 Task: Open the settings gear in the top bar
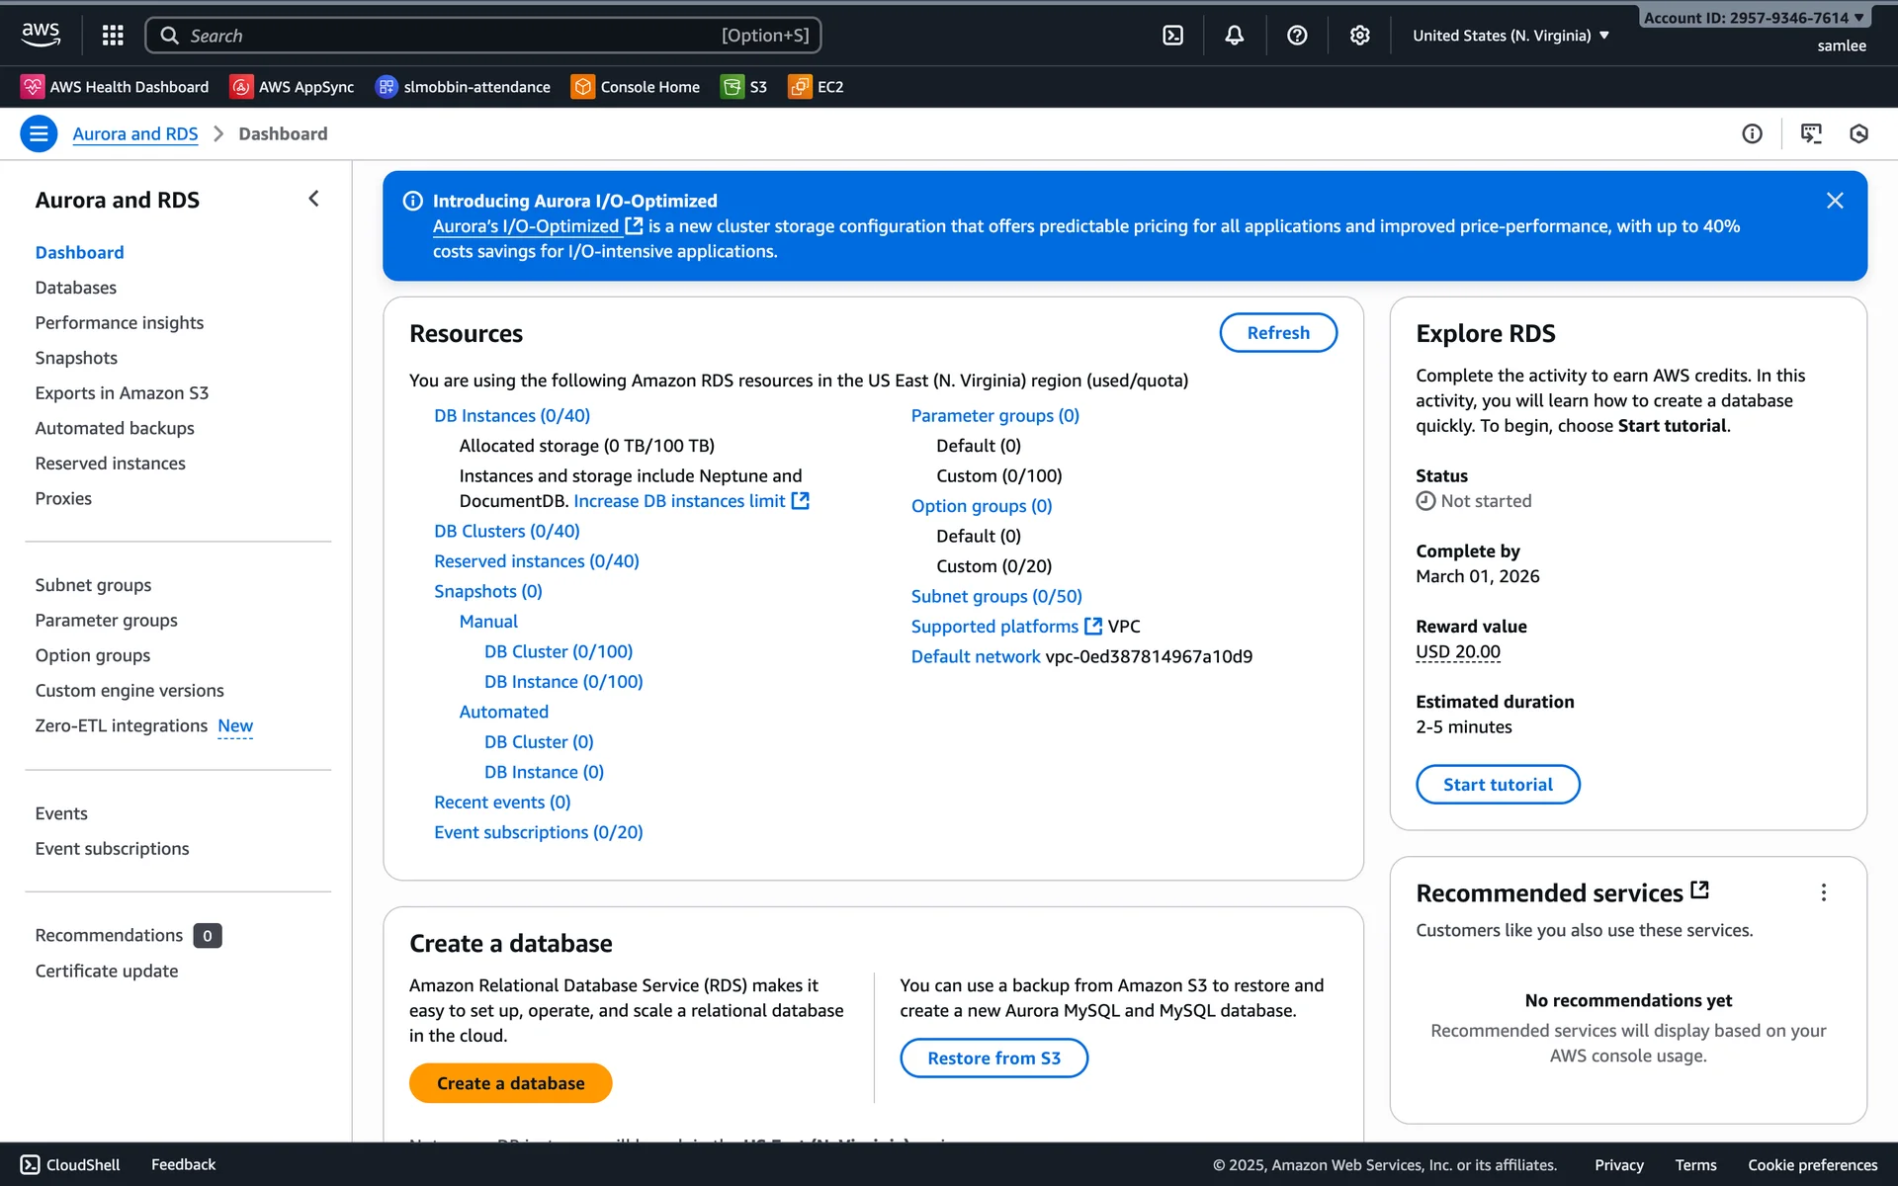pos(1359,36)
